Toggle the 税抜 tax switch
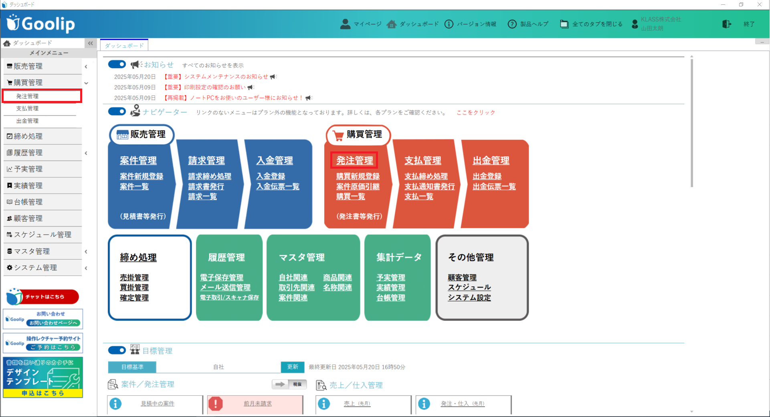The height and width of the screenshot is (417, 770). pyautogui.click(x=289, y=384)
